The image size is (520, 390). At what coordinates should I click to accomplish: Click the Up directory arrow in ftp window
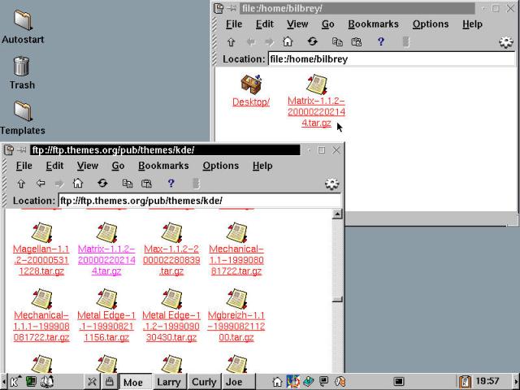coord(21,184)
